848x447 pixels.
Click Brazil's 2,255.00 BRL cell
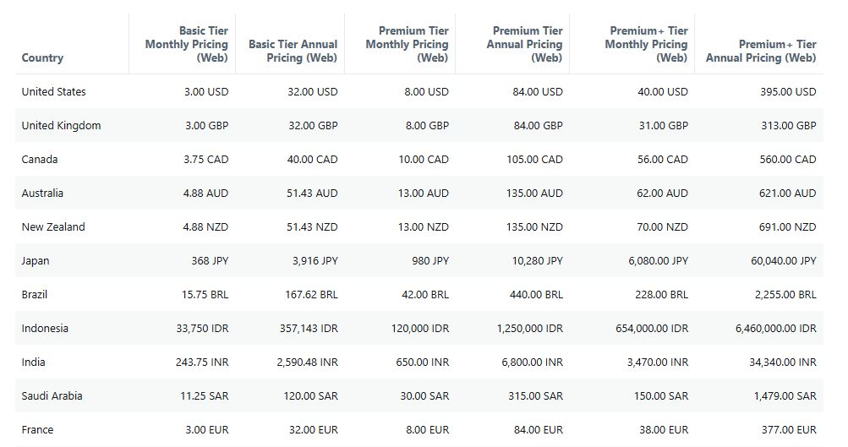[x=785, y=294]
